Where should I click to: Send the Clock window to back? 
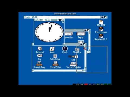60,20
